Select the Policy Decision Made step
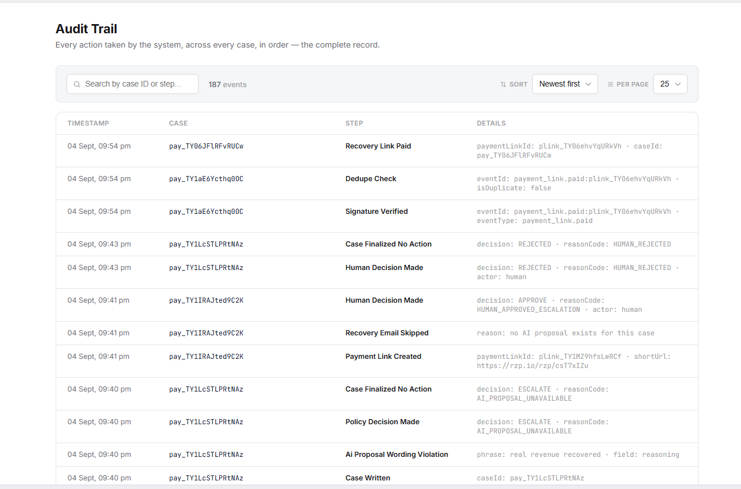 382,422
